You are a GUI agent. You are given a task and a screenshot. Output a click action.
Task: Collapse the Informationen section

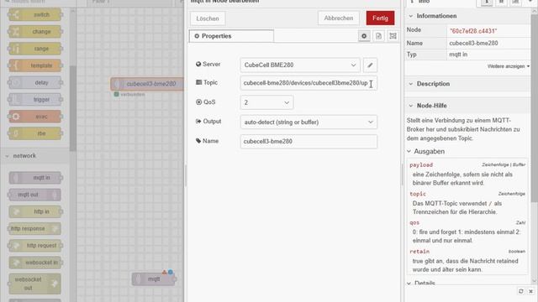pos(433,16)
